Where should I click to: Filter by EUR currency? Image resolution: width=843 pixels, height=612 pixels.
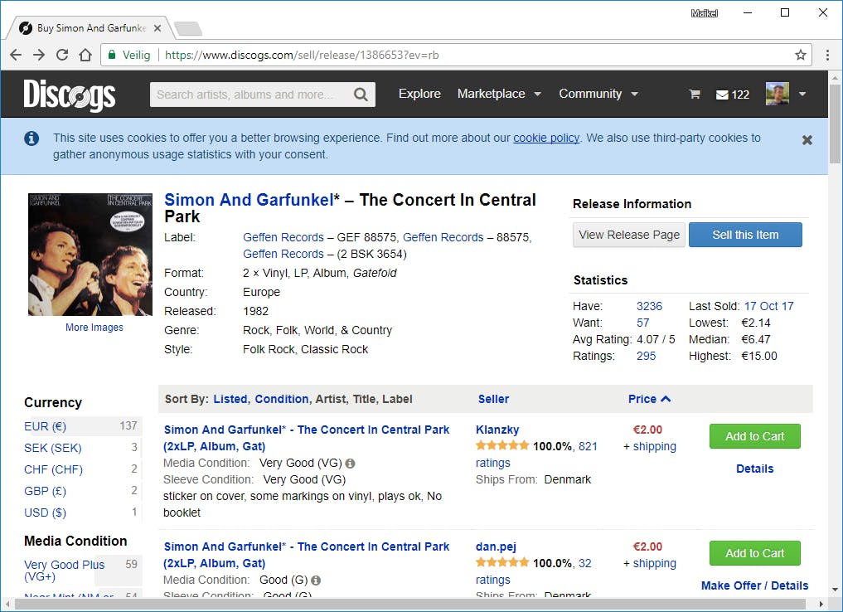click(x=46, y=426)
